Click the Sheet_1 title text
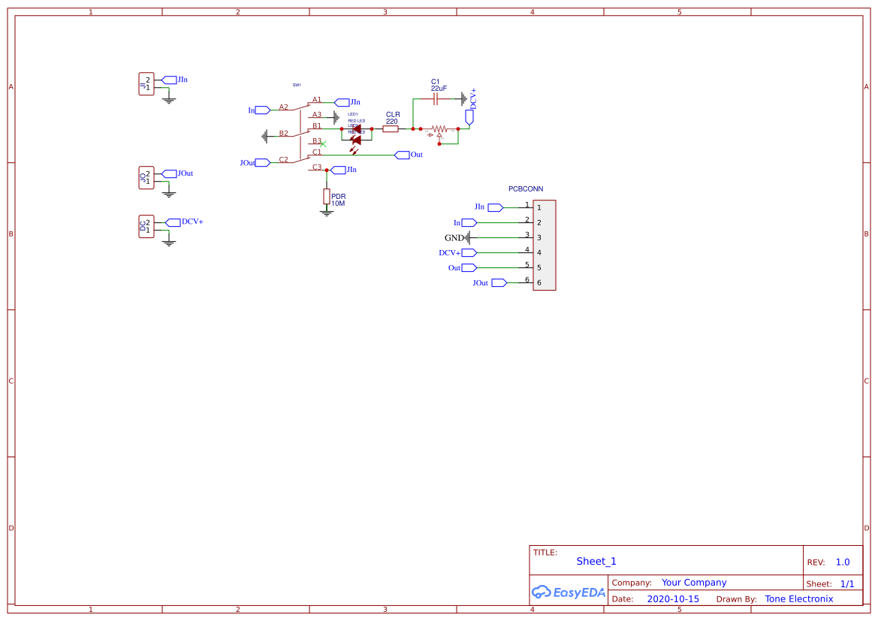The image size is (878, 621). pos(596,561)
